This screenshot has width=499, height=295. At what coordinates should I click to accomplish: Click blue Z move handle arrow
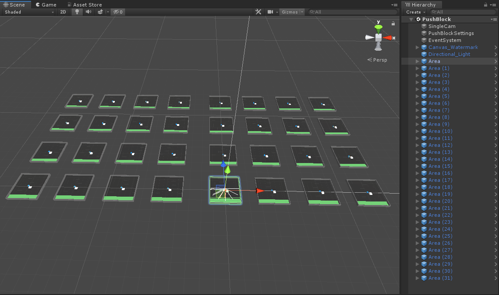(x=223, y=164)
